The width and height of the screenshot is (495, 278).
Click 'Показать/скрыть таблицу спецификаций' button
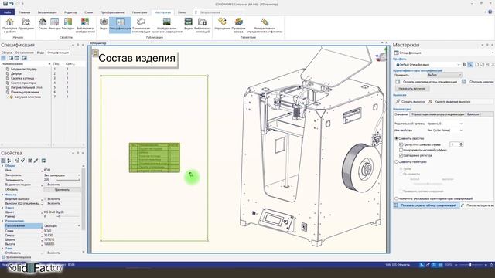tap(425, 205)
